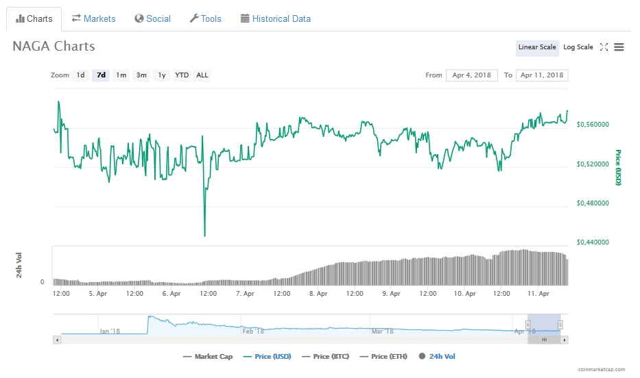Open the chart hamburger menu
Viewport: 640px width, 378px height.
click(619, 47)
